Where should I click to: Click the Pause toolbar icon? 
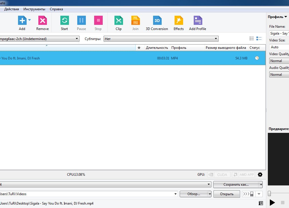point(82,20)
